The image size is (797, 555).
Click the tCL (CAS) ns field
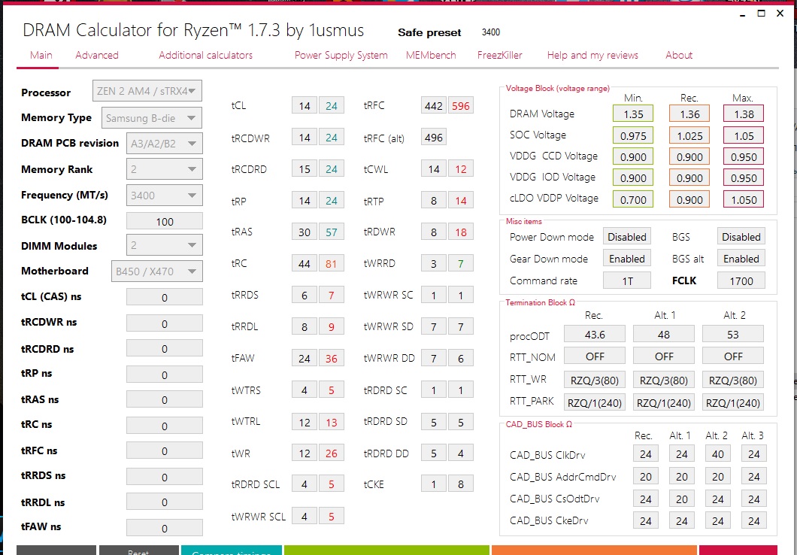(x=164, y=297)
